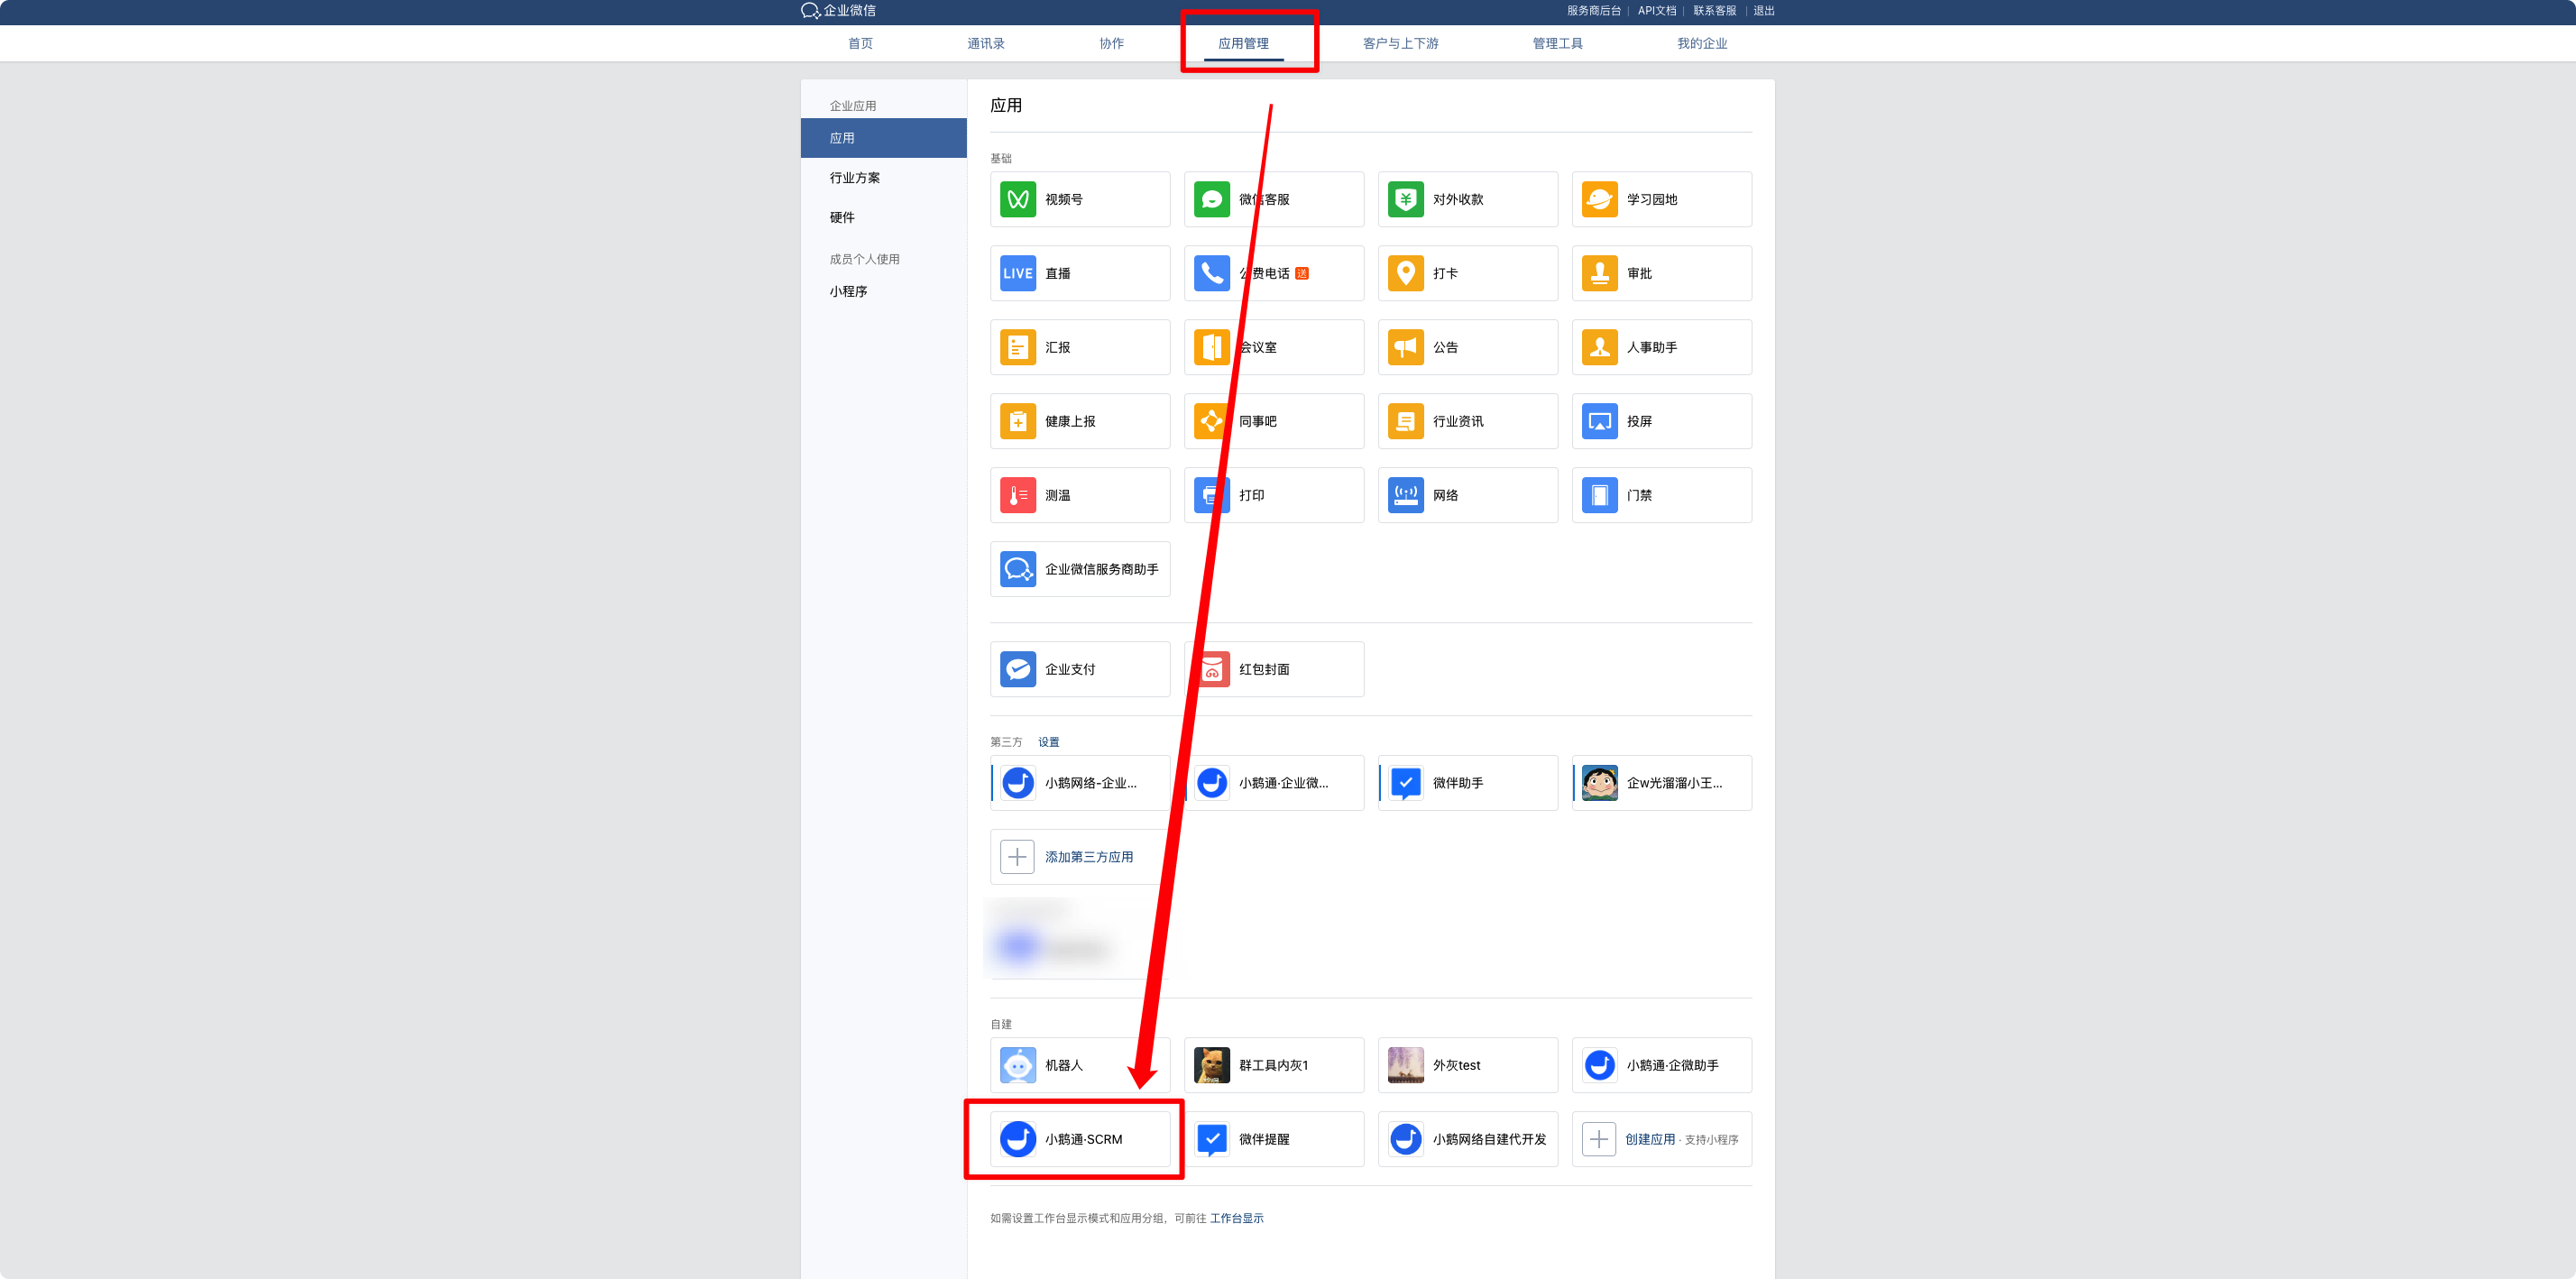Open the 会议室 app card
Image resolution: width=2576 pixels, height=1279 pixels.
(1274, 347)
